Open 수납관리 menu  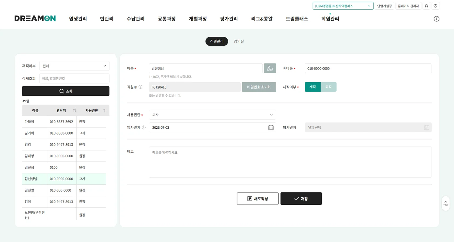136,19
